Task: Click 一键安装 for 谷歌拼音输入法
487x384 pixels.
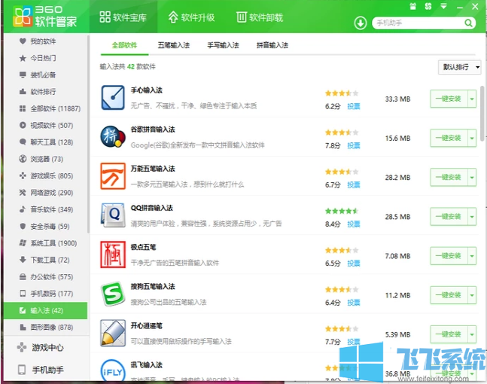Action: (x=449, y=138)
